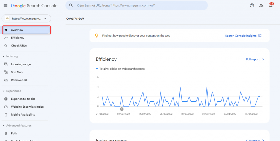Viewport: 280px width, 141px height.
Task: Click the megumi property favicon
Action: [7, 18]
